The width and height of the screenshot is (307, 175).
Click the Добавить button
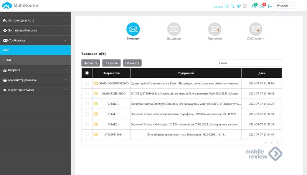pyautogui.click(x=91, y=63)
